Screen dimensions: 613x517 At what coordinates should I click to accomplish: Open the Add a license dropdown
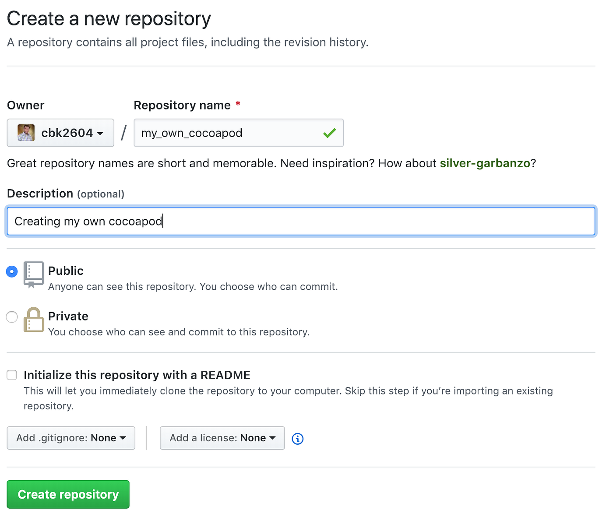[x=222, y=438]
